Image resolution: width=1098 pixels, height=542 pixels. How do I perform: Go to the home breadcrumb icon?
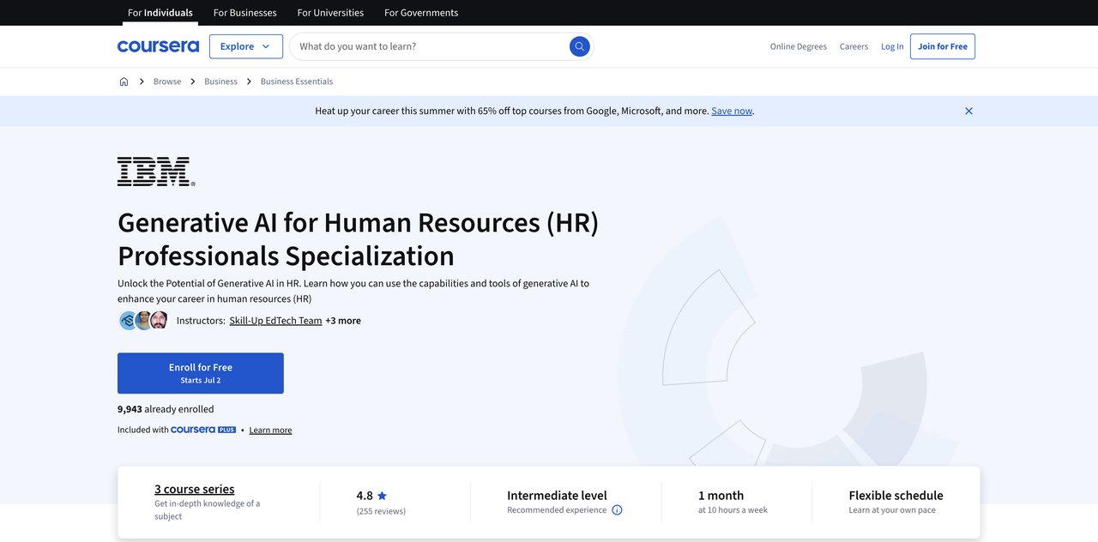point(124,81)
